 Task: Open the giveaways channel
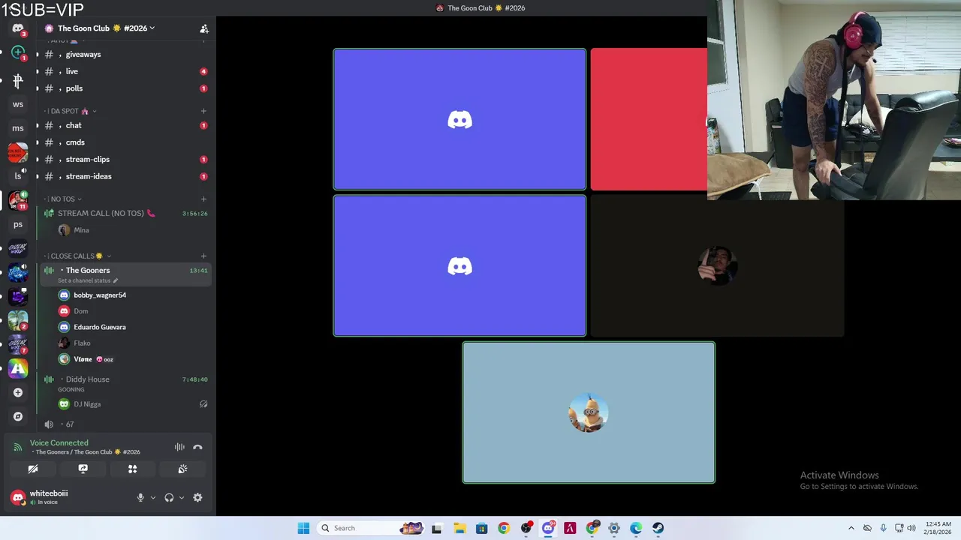pyautogui.click(x=125, y=54)
